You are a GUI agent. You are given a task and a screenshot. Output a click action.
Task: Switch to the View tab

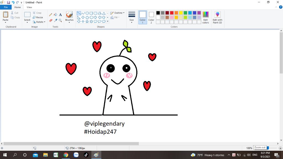tap(29, 7)
